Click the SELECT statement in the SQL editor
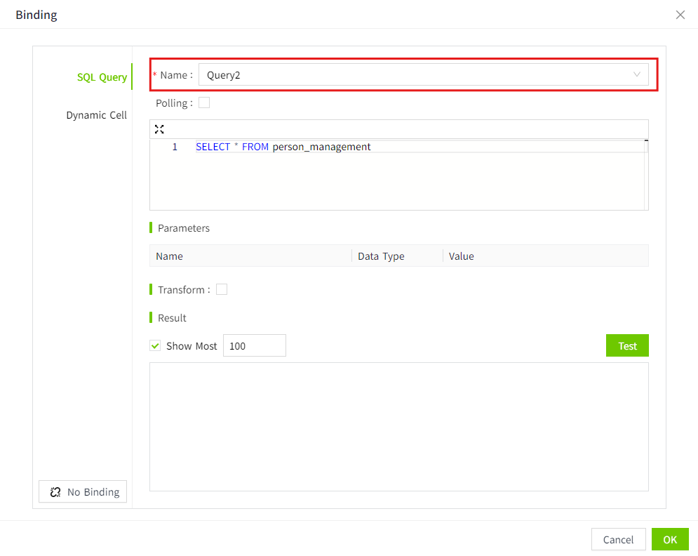The image size is (698, 556). coord(283,147)
